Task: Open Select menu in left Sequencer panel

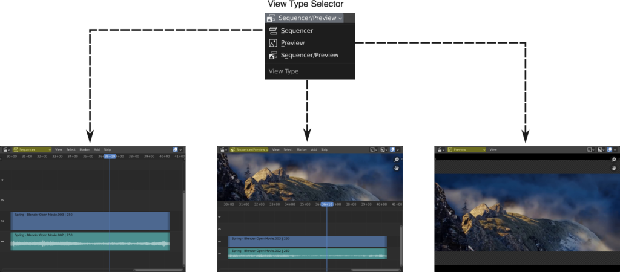Action: pos(71,150)
